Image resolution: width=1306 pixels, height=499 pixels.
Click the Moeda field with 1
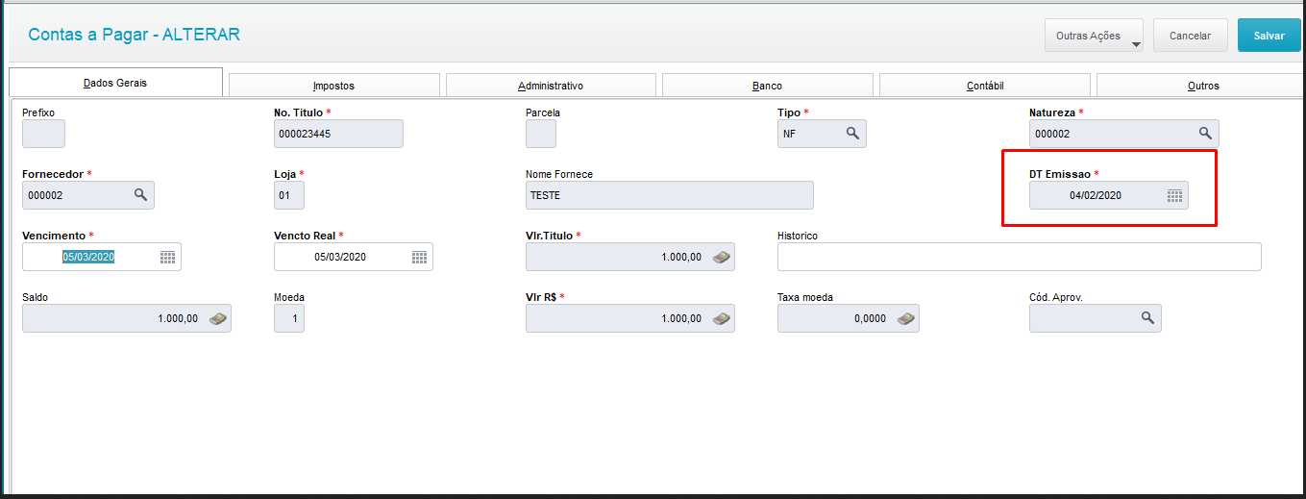pyautogui.click(x=289, y=318)
